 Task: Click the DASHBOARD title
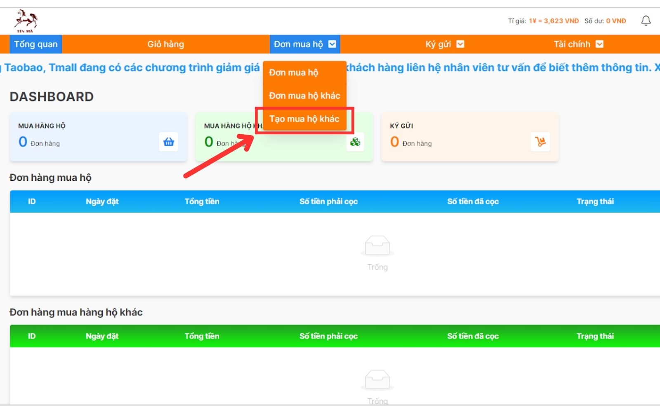(52, 96)
